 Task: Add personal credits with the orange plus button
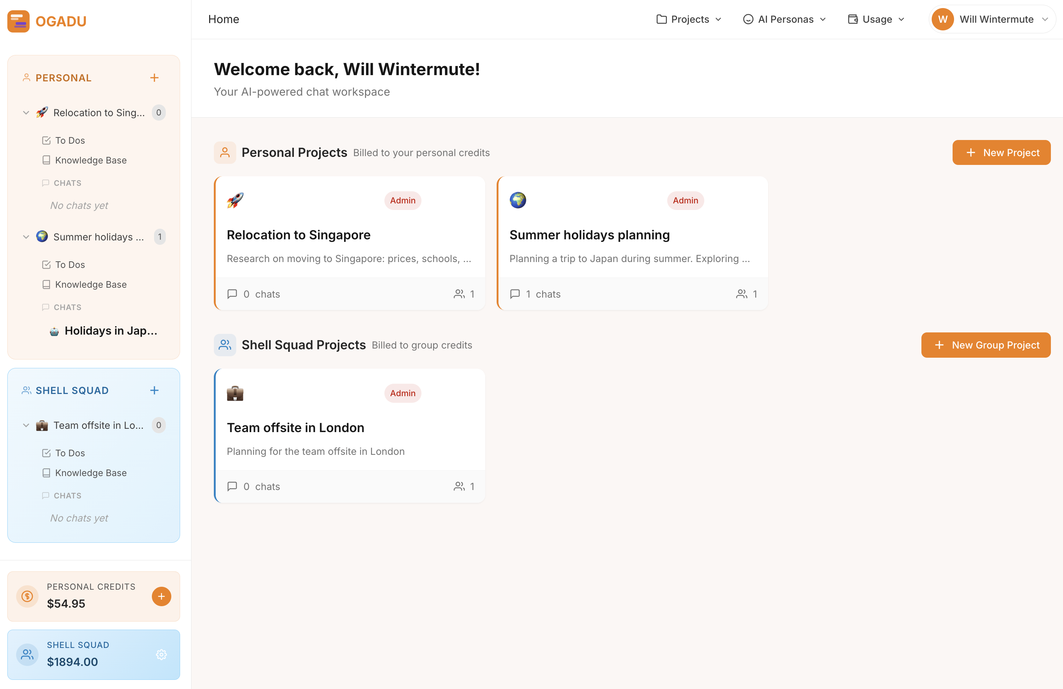[161, 596]
